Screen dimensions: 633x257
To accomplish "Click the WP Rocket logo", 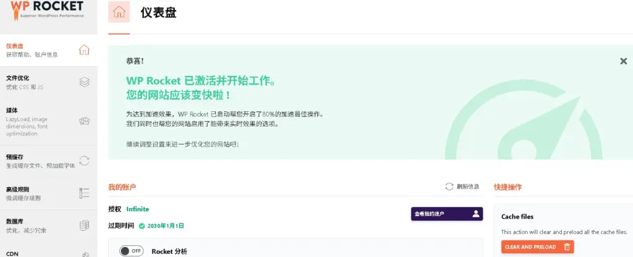I will pos(46,10).
